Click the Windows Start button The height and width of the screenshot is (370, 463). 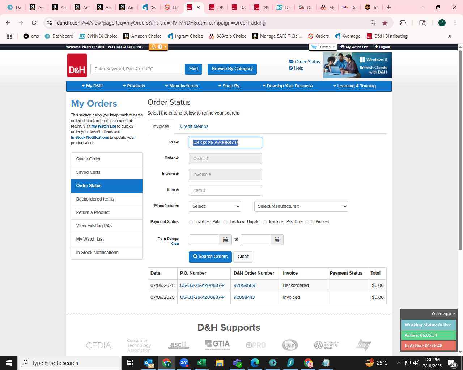point(9,363)
